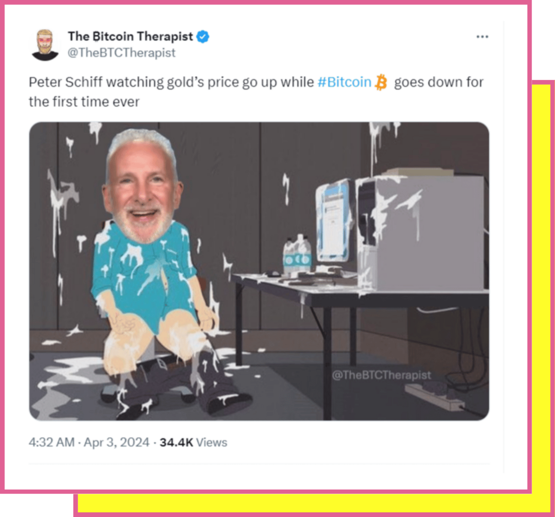Open the #Bitcoin hashtag link
This screenshot has height=517, width=555.
pos(345,82)
